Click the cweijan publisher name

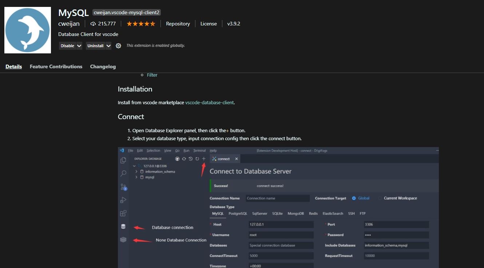69,24
